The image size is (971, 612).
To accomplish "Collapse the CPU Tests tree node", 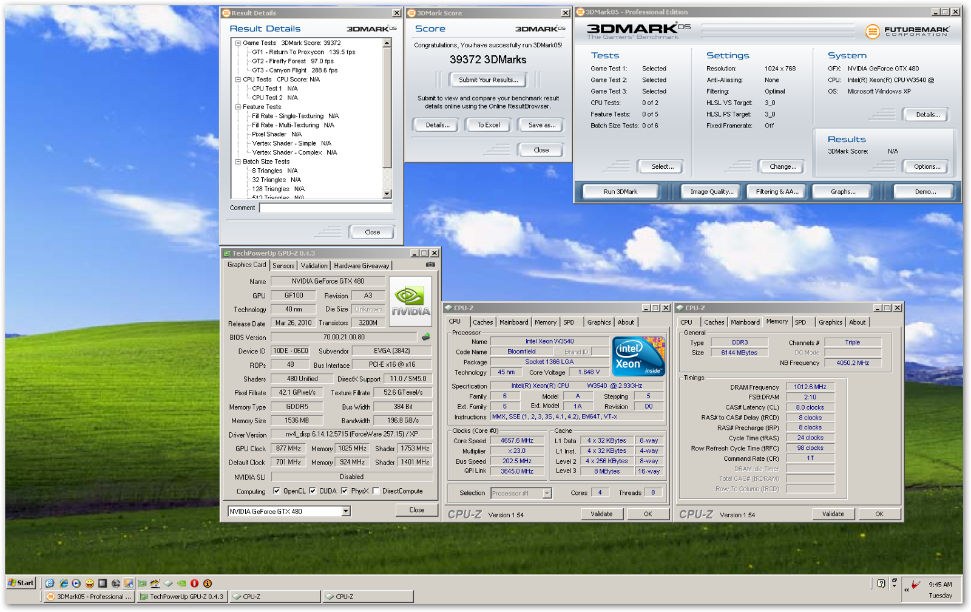I will point(238,80).
